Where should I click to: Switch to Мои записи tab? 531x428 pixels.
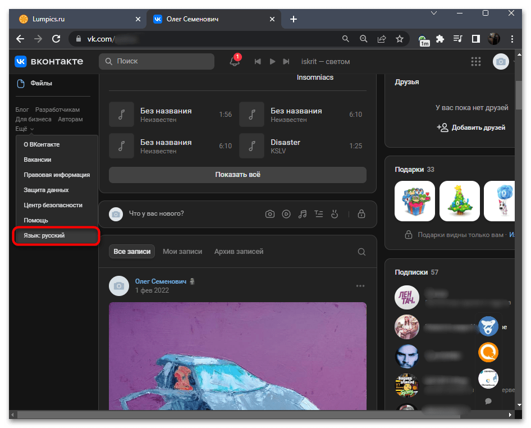[182, 252]
